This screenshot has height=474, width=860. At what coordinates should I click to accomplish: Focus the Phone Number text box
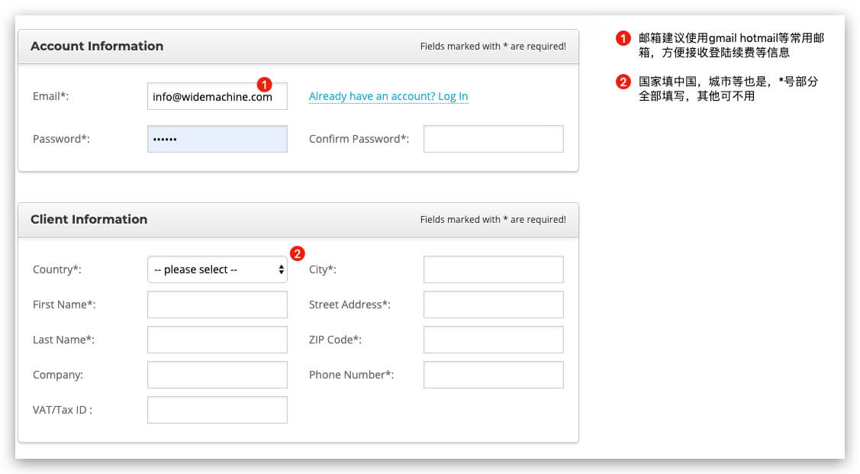[x=493, y=375]
